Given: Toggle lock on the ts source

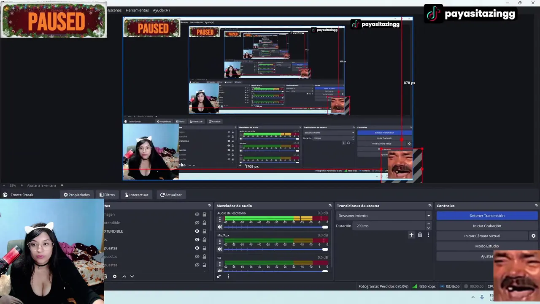Looking at the screenshot, I should pyautogui.click(x=204, y=240).
